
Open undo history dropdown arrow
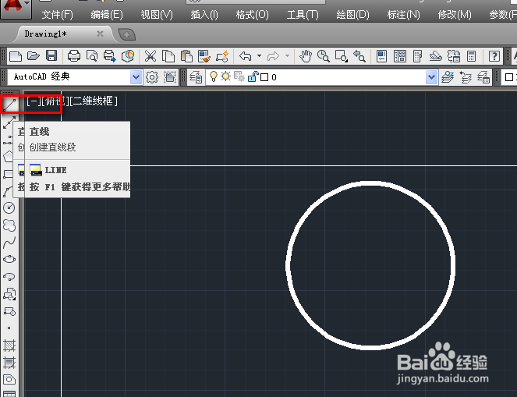259,56
